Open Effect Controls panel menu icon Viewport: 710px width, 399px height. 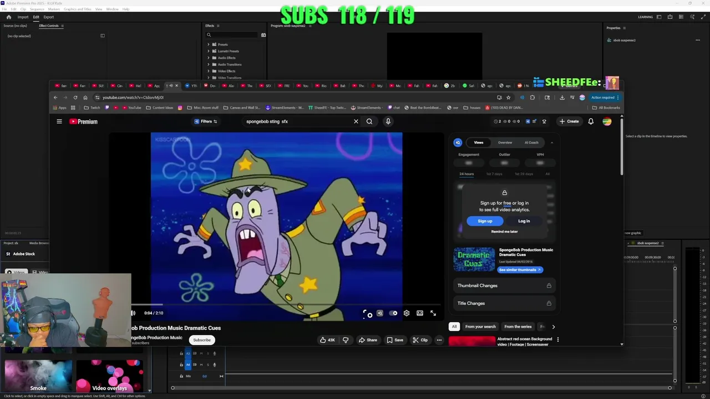coord(62,25)
